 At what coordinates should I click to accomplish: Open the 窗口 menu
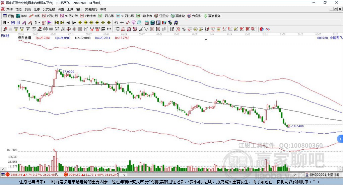click(x=79, y=9)
